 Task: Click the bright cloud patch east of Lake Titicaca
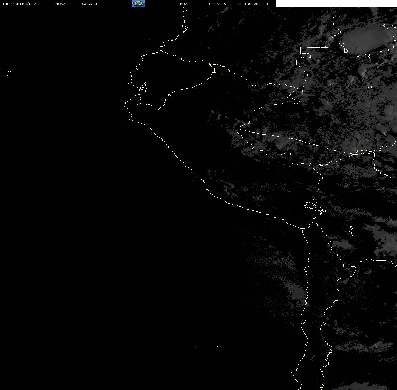point(341,245)
